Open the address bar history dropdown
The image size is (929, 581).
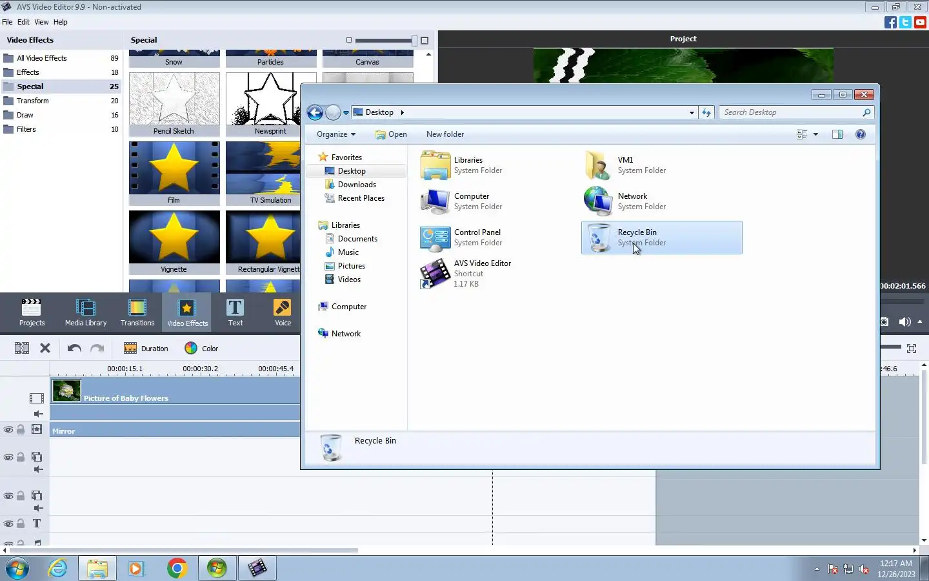(692, 112)
